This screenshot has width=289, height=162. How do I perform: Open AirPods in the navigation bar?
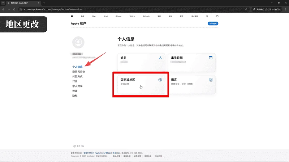[x=146, y=16]
